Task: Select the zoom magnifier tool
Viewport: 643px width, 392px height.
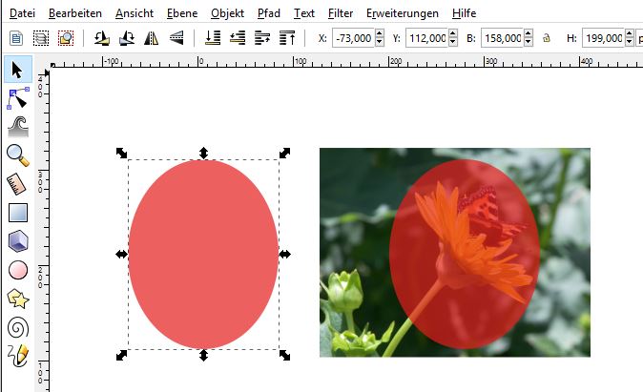Action: pyautogui.click(x=18, y=155)
